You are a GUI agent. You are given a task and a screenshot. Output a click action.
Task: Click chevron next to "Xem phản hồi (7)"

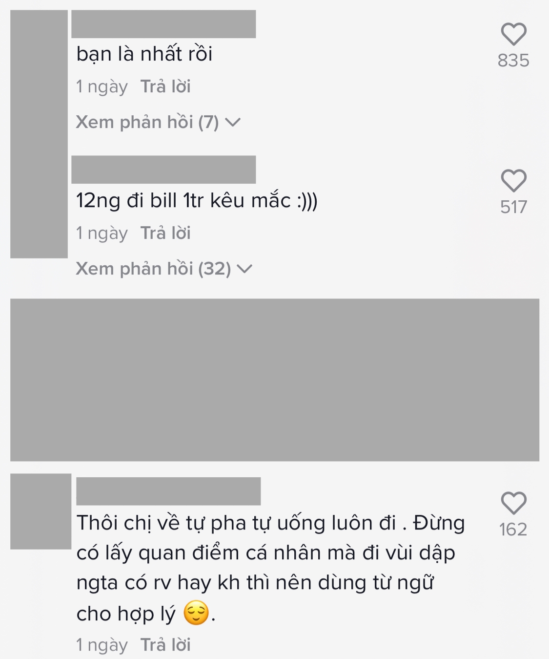[233, 123]
